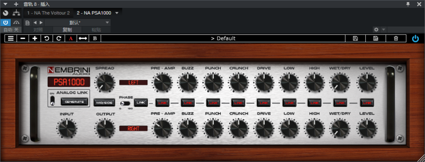Click the channel editor knob icon at top left
Viewport: 425px width, 162px height.
(5, 13)
